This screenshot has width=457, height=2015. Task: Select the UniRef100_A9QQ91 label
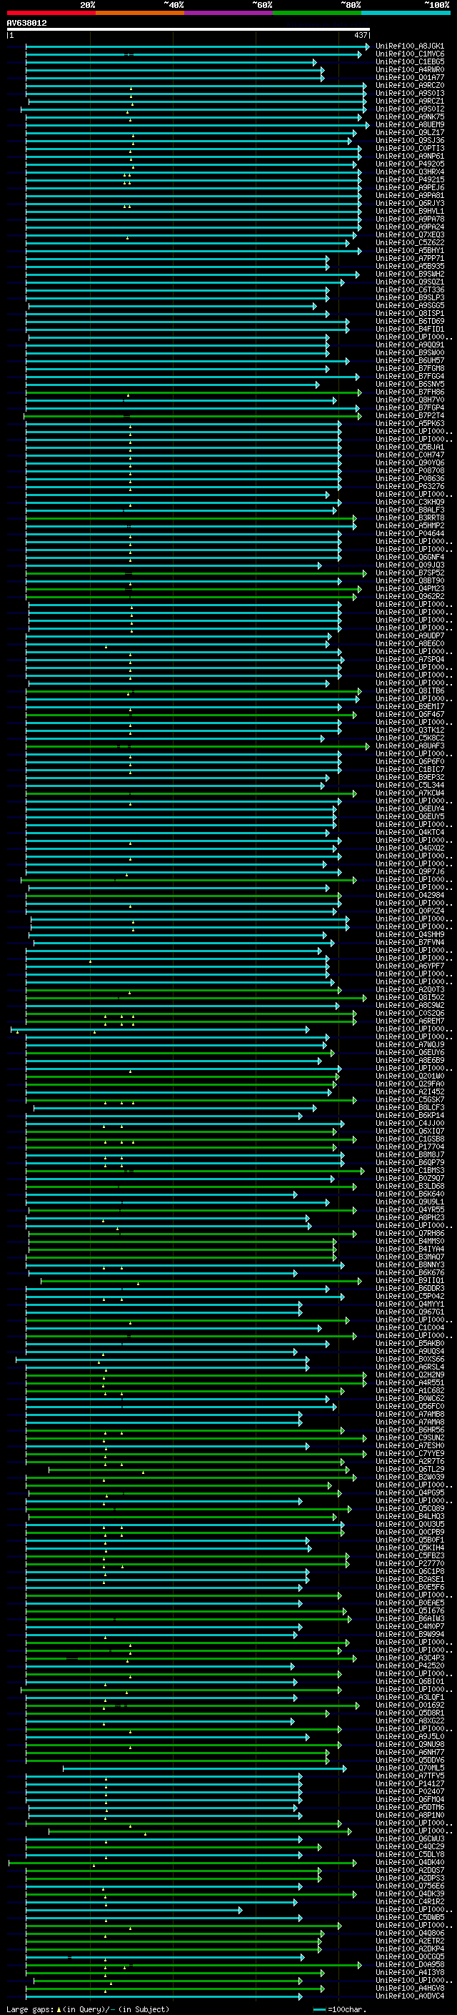click(410, 345)
